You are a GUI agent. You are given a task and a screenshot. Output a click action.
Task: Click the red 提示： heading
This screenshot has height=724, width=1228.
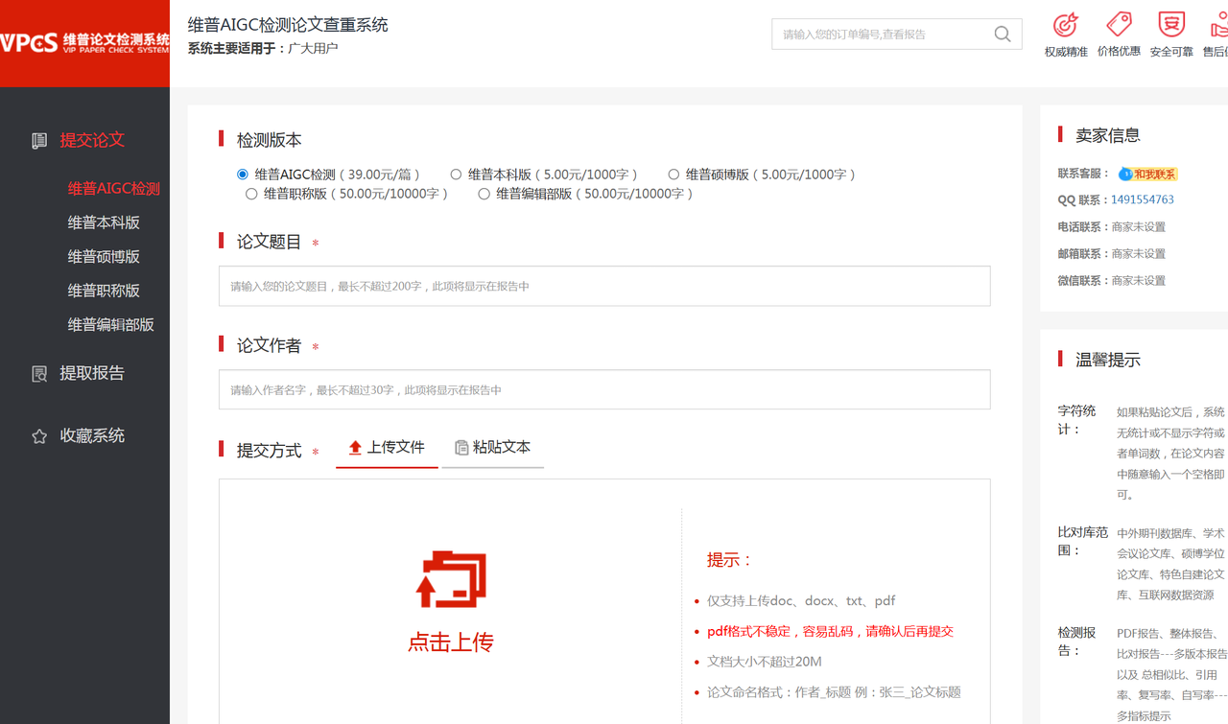[730, 560]
